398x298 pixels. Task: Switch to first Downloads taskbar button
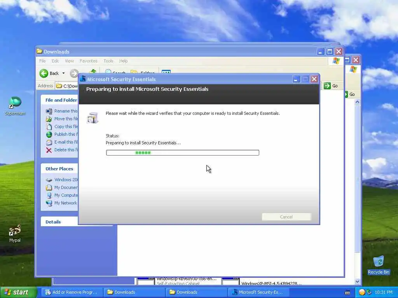pyautogui.click(x=134, y=292)
